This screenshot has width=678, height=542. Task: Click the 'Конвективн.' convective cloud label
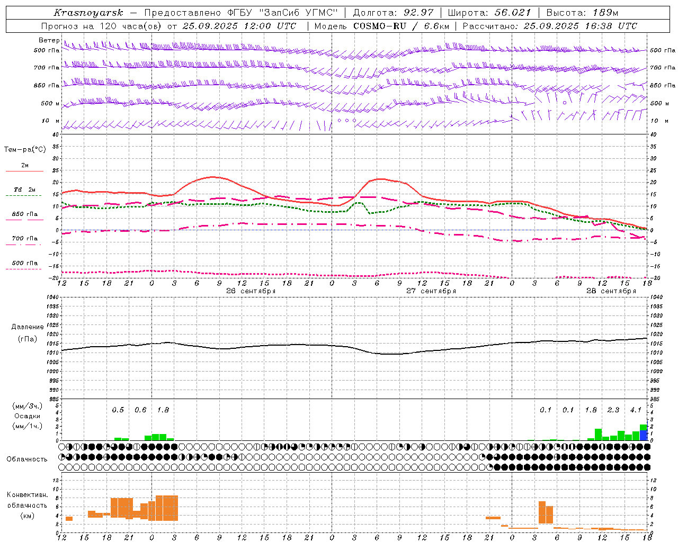pos(28,494)
